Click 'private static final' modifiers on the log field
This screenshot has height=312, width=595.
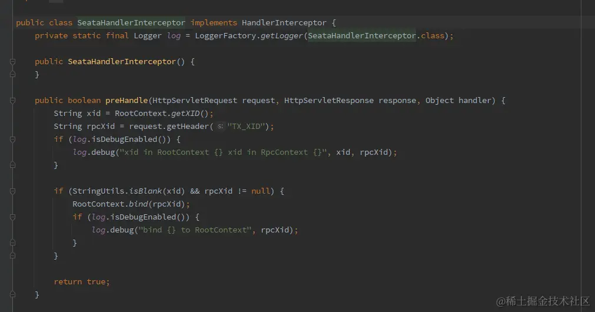pos(82,36)
